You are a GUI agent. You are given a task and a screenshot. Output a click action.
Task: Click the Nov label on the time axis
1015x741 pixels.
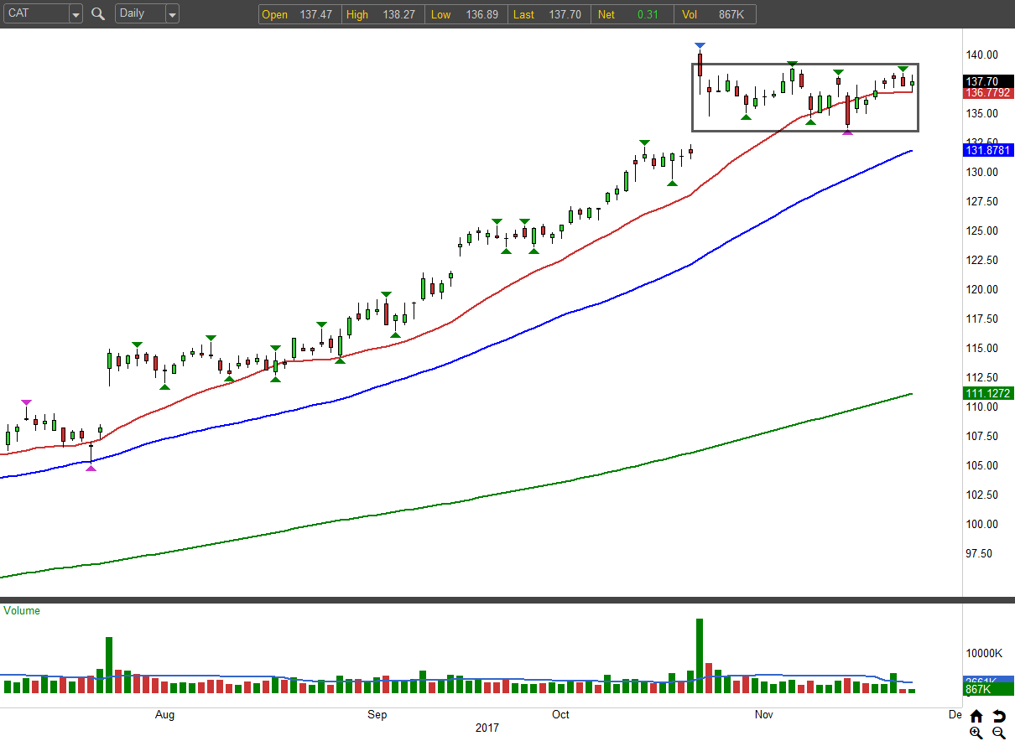[763, 714]
